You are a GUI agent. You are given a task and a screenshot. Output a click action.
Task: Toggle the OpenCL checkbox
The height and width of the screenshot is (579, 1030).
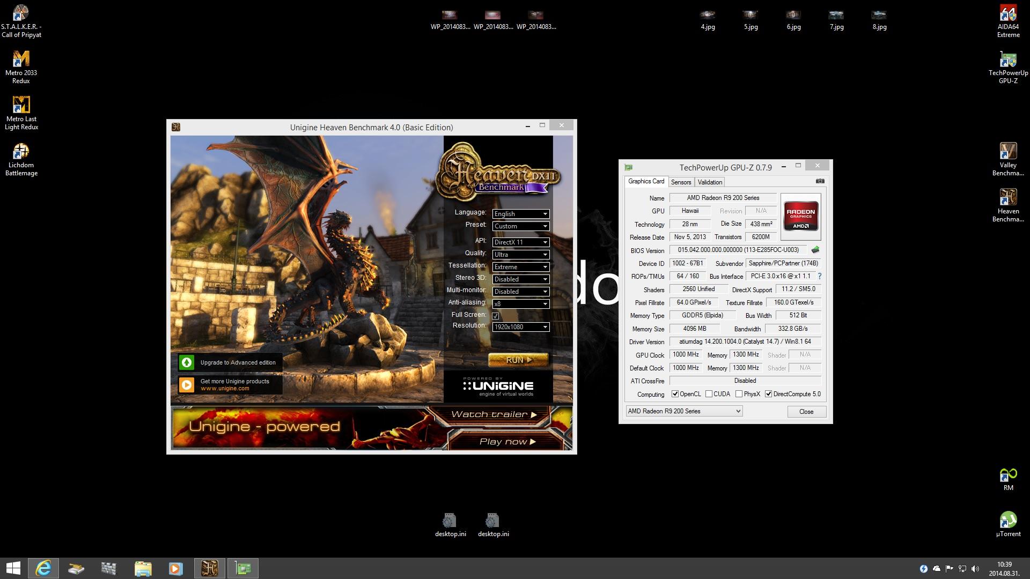[x=675, y=394]
